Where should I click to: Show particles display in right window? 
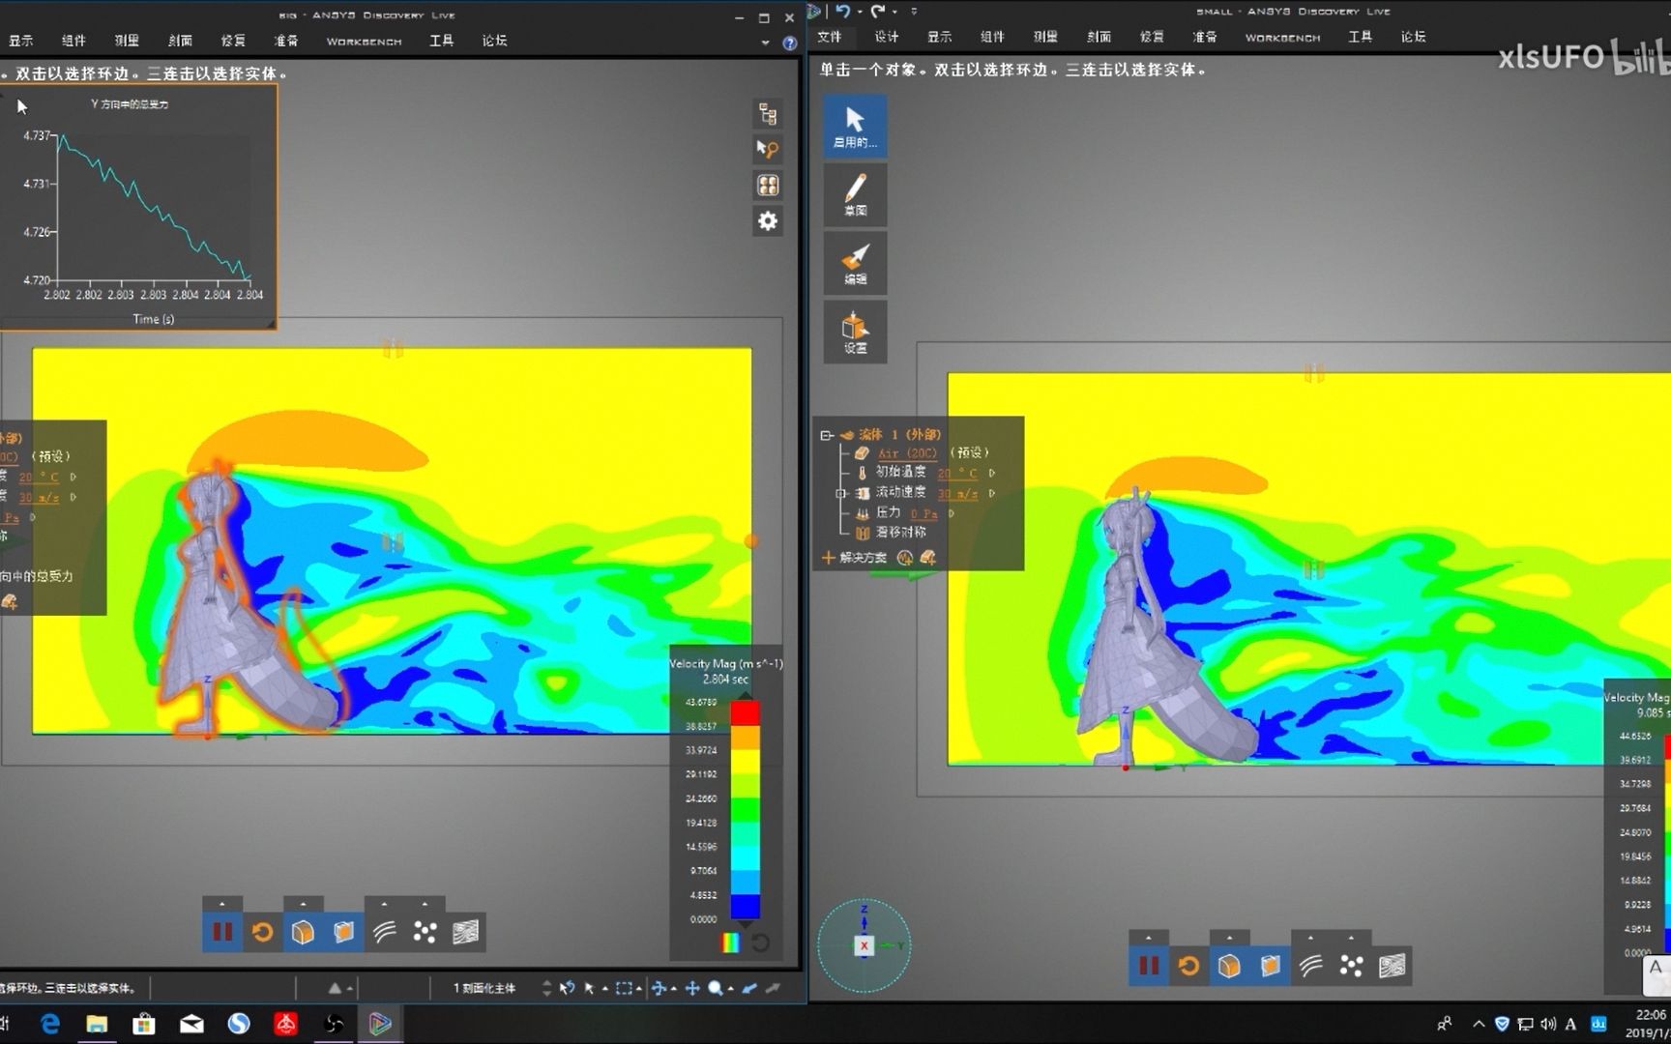(1351, 966)
